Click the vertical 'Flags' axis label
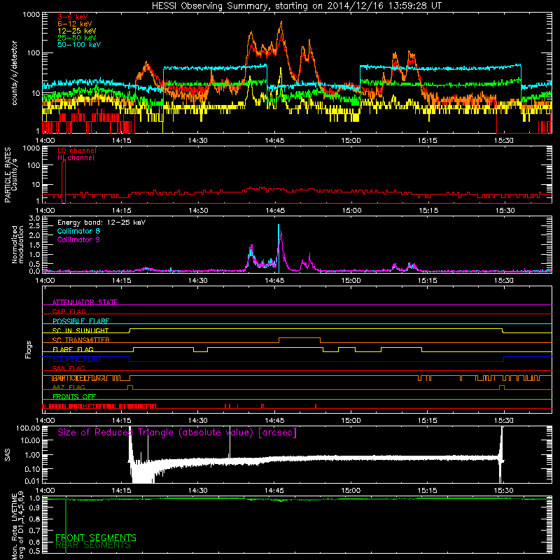The height and width of the screenshot is (560, 560). [29, 349]
